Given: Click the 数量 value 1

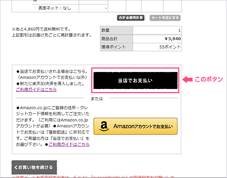Looking at the screenshot, I should click(179, 30).
